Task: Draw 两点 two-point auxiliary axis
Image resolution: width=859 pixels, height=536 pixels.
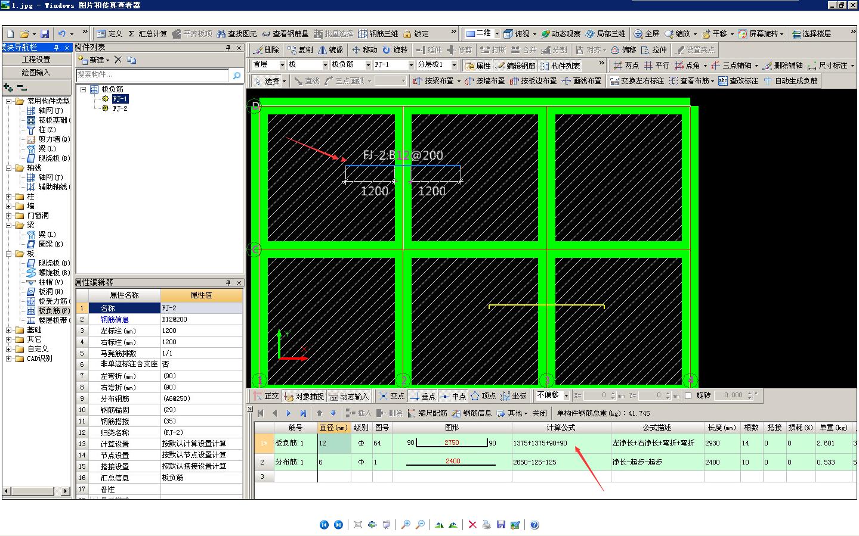Action: point(626,66)
